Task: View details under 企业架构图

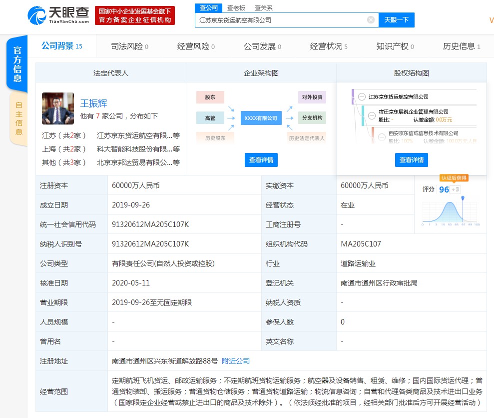Action: [x=261, y=160]
